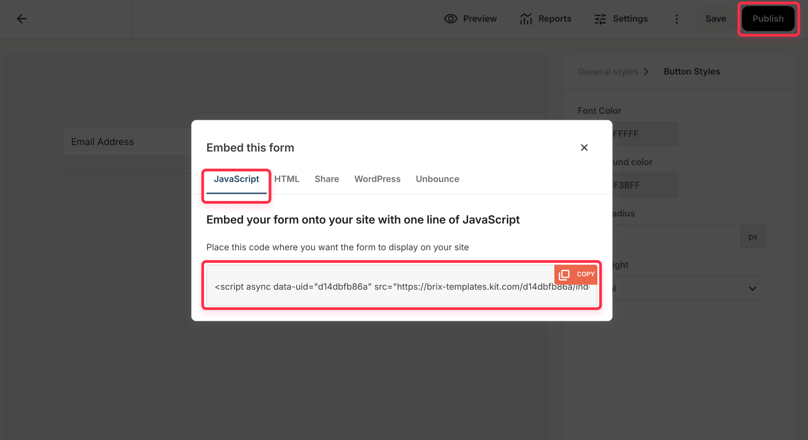
Task: Switch to the HTML embed tab
Action: pyautogui.click(x=287, y=179)
